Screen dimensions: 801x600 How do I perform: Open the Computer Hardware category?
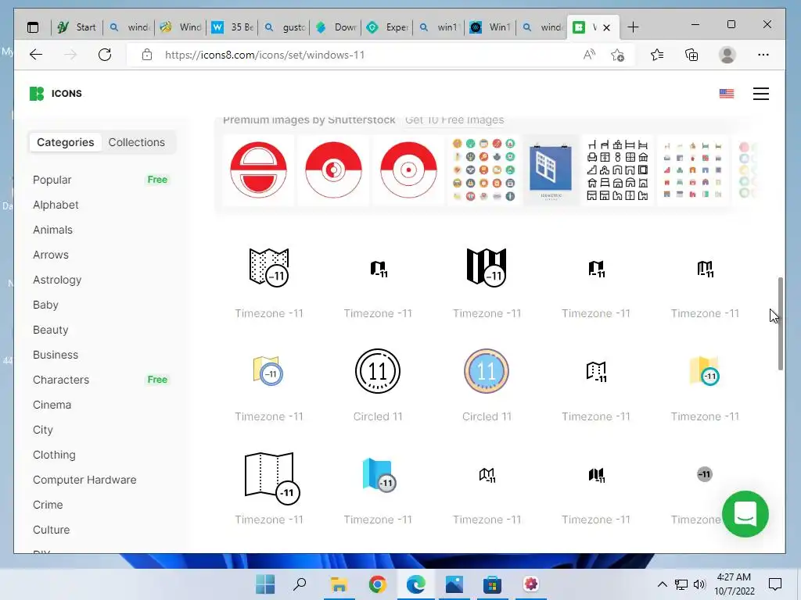(84, 480)
